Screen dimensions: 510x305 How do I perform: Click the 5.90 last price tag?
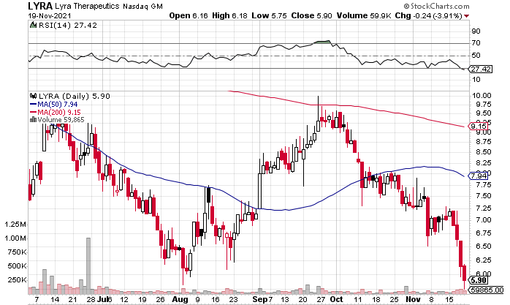coord(477,280)
